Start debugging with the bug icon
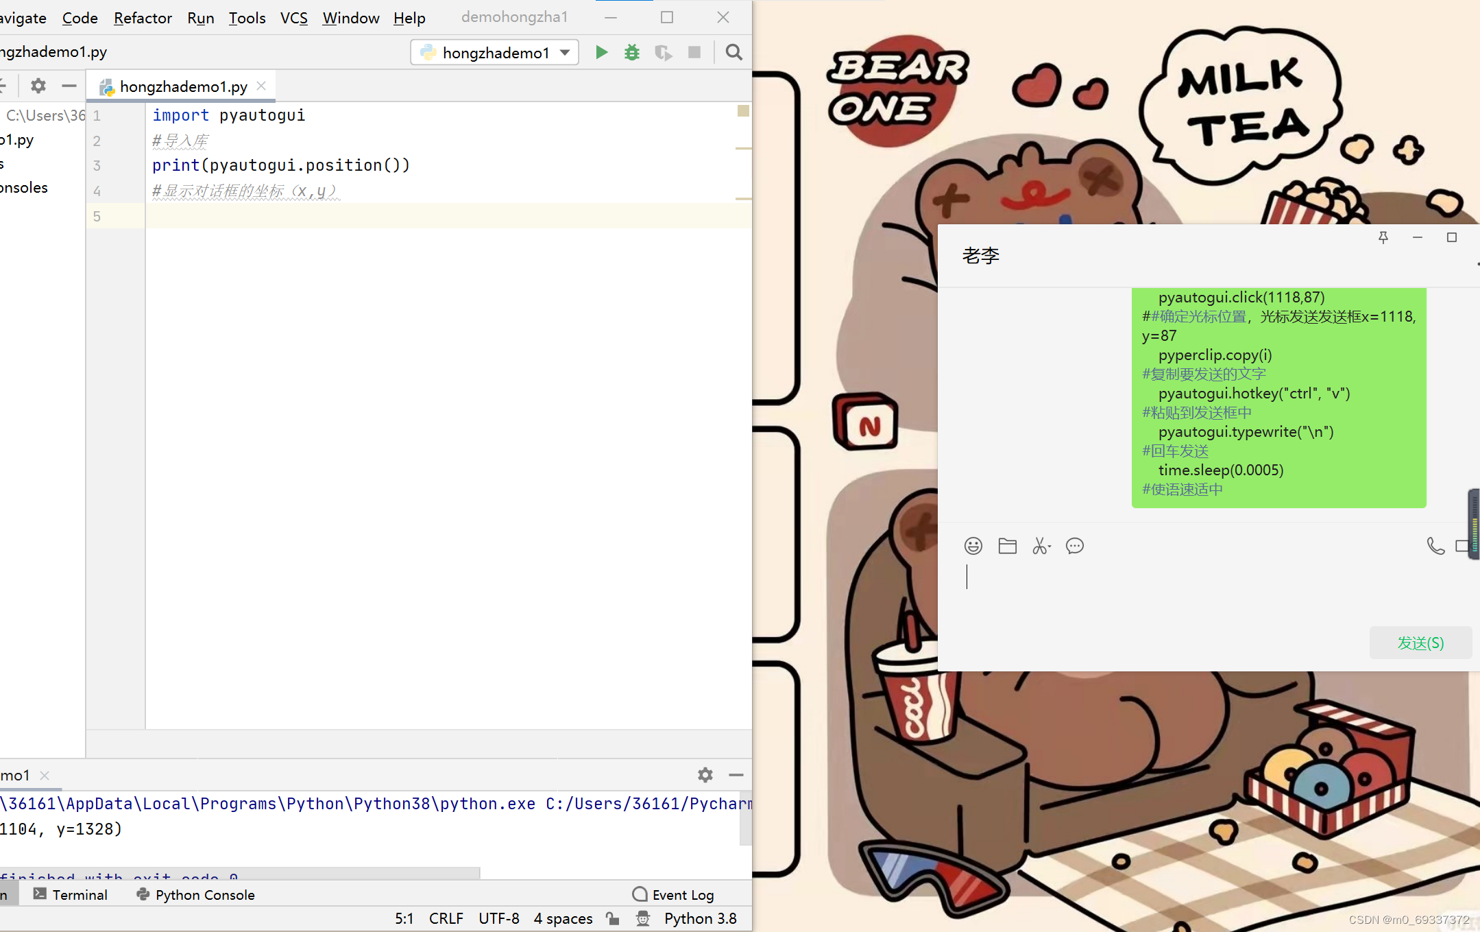Viewport: 1480px width, 932px height. click(x=631, y=52)
